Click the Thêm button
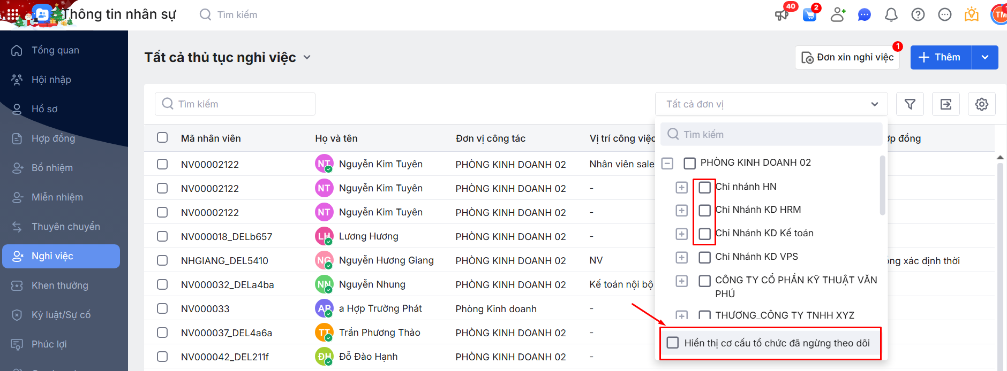Viewport: 1007px width, 371px height. pos(941,57)
